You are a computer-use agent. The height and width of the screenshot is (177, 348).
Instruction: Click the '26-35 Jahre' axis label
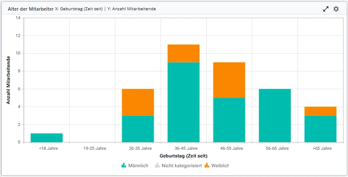(140, 148)
